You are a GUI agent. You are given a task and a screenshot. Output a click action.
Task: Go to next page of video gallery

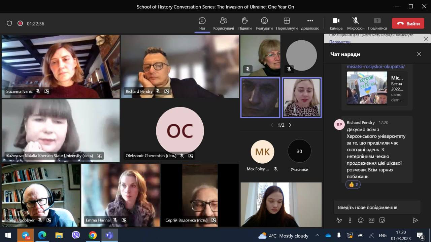tap(290, 125)
